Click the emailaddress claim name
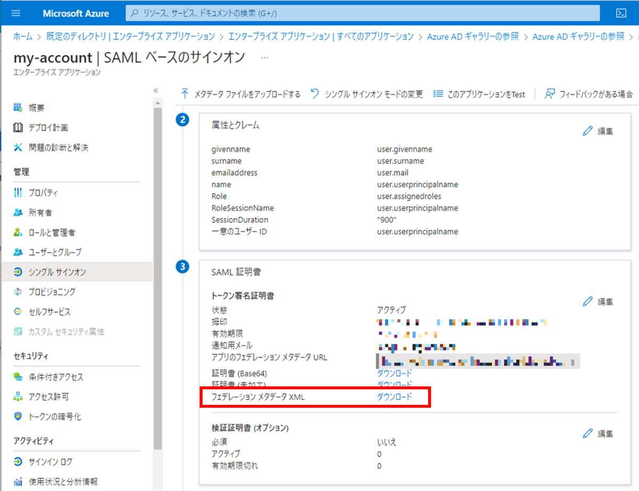Image resolution: width=639 pixels, height=491 pixels. coord(234,173)
